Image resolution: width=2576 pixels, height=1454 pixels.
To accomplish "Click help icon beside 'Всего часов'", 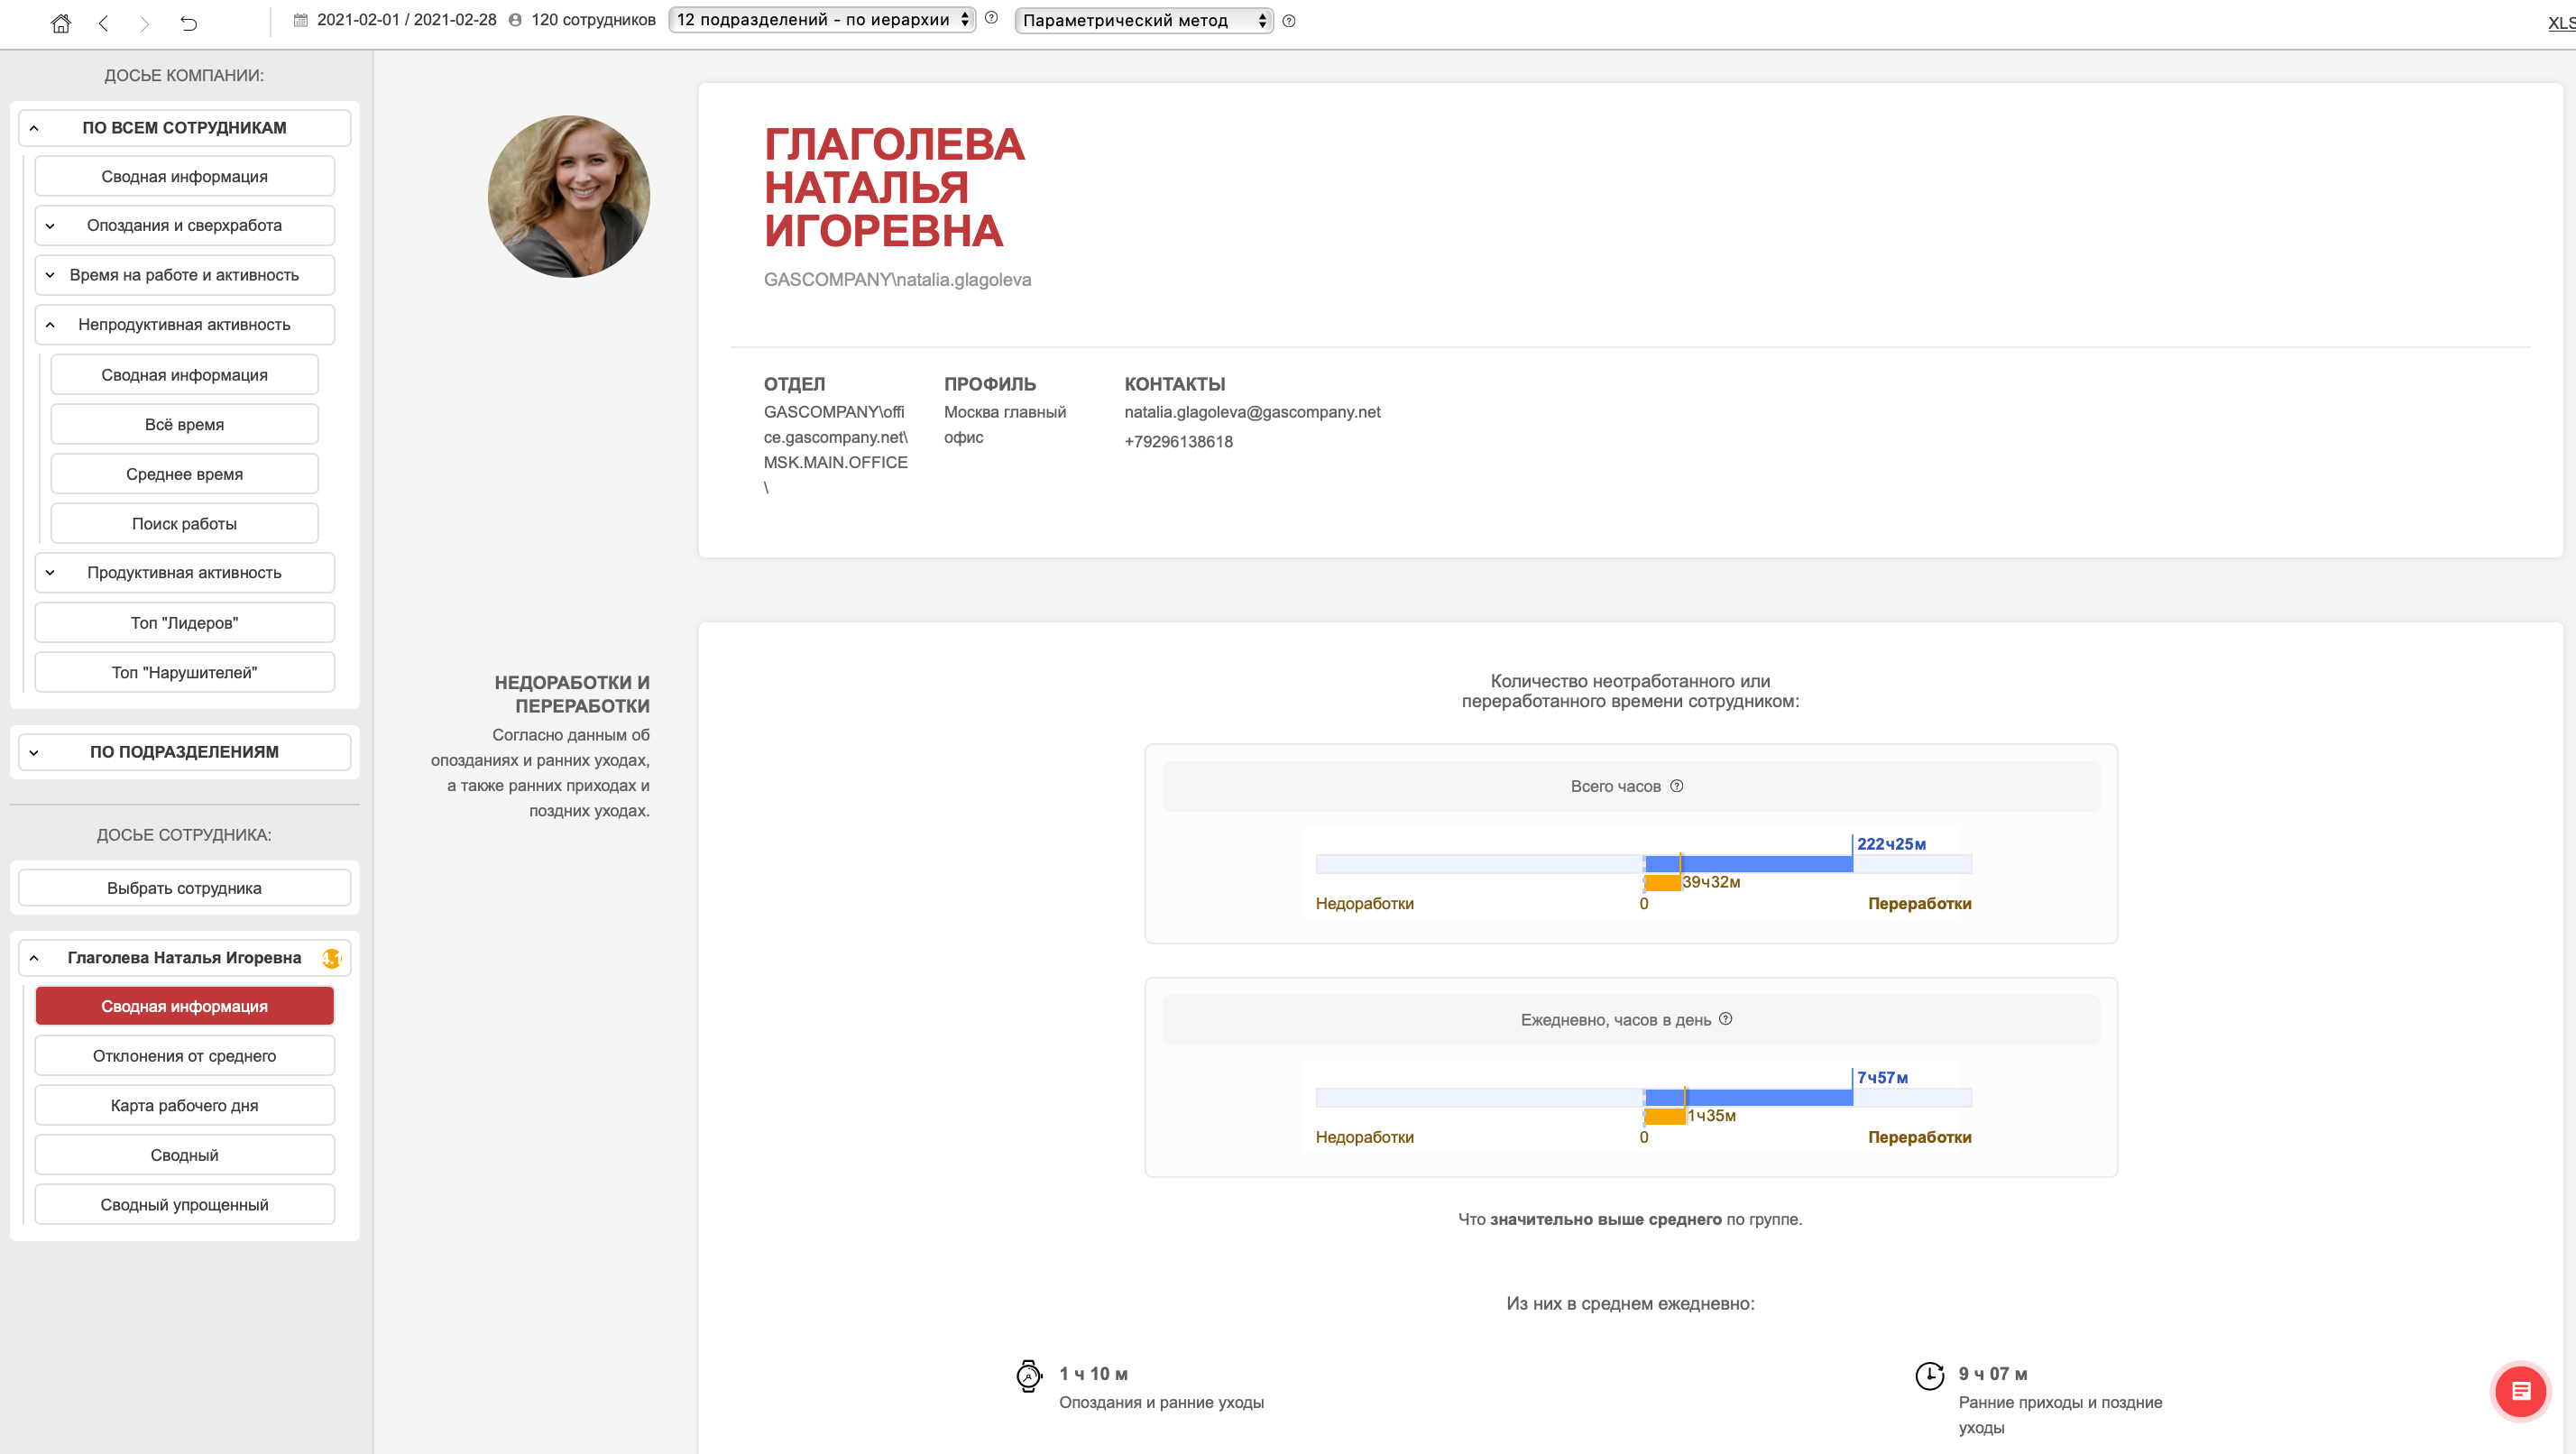I will (1677, 786).
